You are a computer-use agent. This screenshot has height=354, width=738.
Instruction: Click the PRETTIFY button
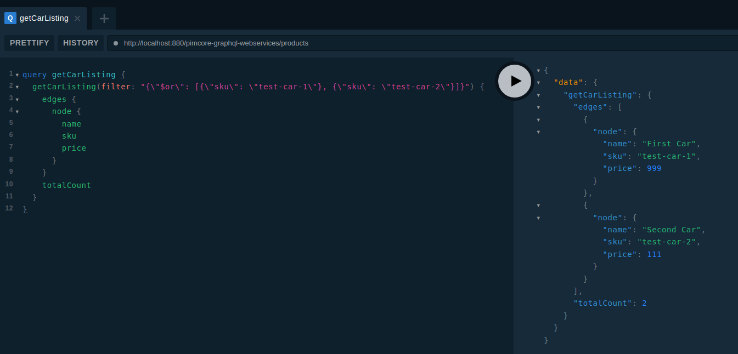pyautogui.click(x=30, y=43)
